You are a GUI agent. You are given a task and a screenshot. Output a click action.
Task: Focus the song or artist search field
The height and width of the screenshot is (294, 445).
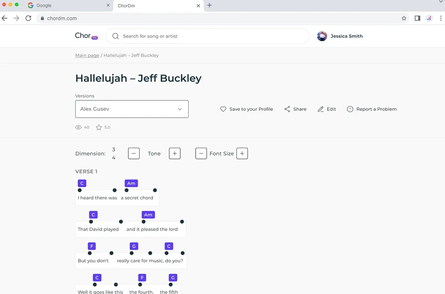[208, 36]
